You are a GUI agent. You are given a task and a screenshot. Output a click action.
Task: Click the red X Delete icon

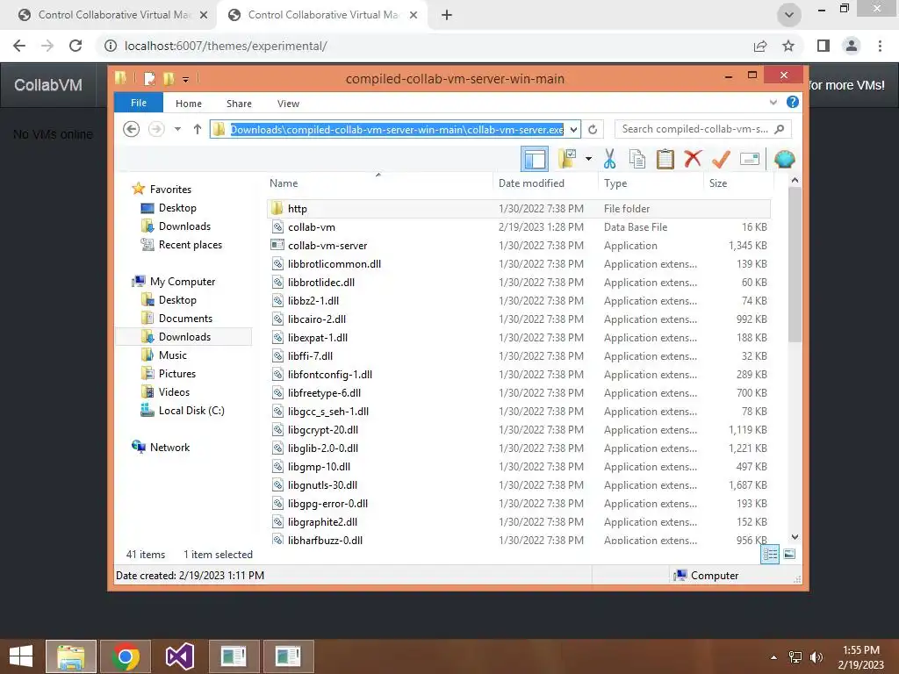tap(693, 158)
